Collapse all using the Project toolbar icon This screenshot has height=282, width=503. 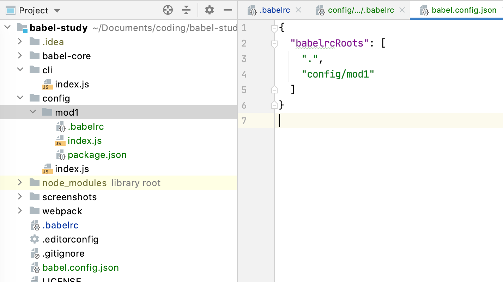[x=186, y=10]
